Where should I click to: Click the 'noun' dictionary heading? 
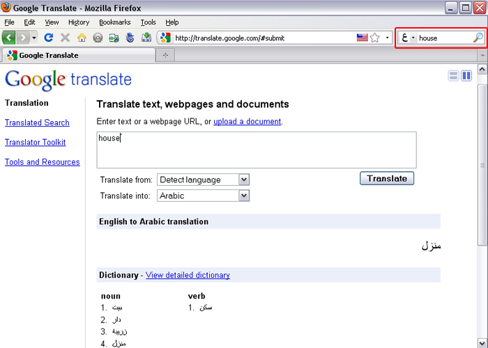[x=110, y=296]
